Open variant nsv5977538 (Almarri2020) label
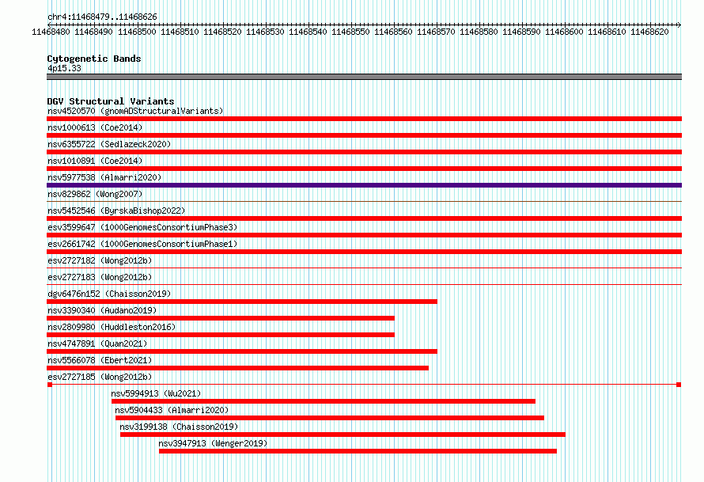Image resolution: width=704 pixels, height=482 pixels. (x=104, y=177)
